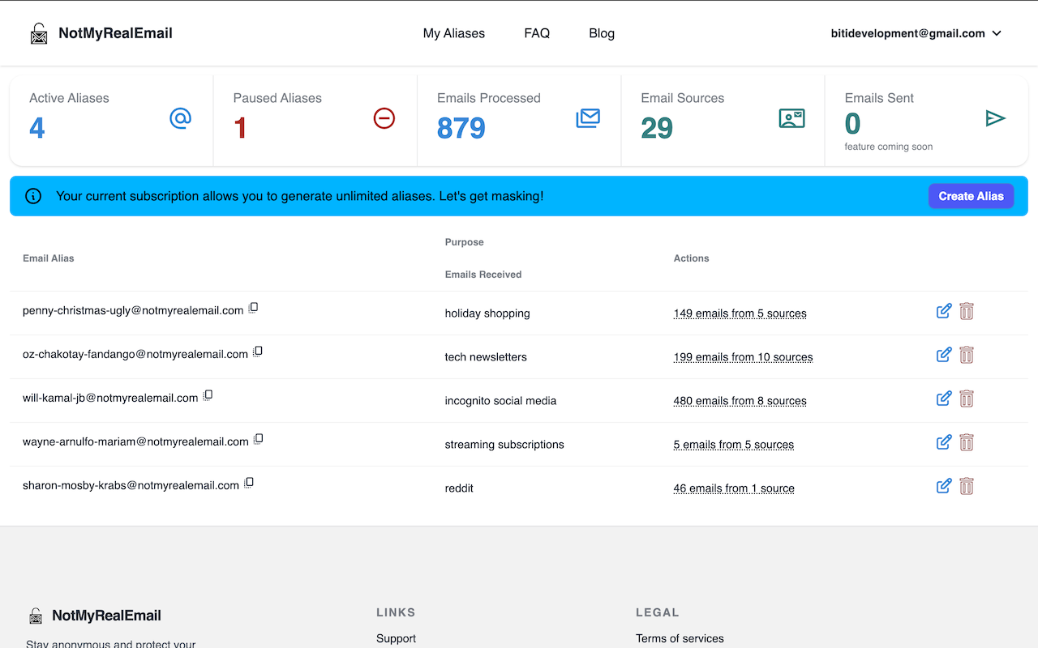Go to the FAQ page
The width and height of the screenshot is (1038, 648).
[537, 33]
